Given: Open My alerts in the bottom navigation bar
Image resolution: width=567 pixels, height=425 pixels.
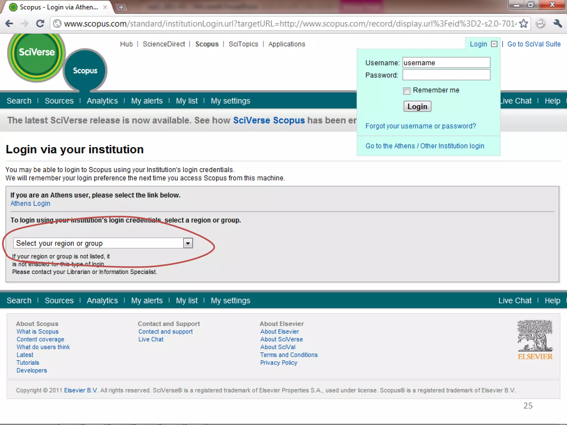Looking at the screenshot, I should click(147, 301).
